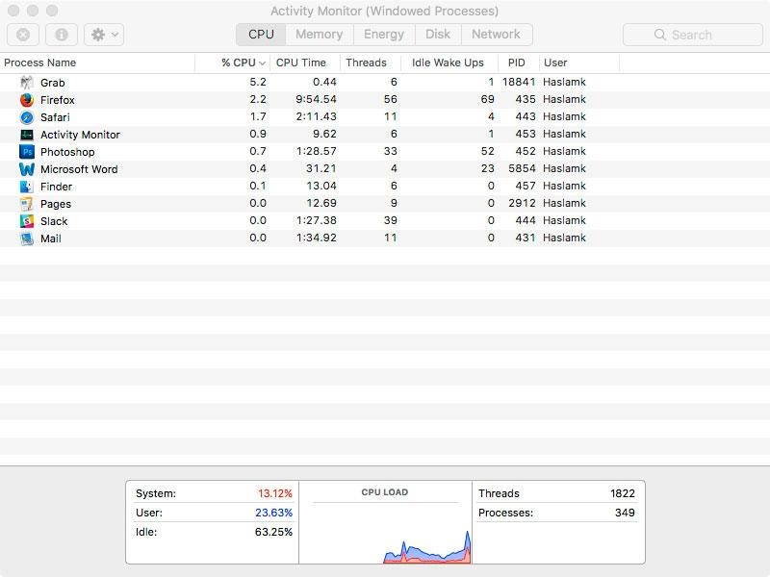The image size is (770, 577).
Task: Select the Network tab
Action: click(497, 34)
